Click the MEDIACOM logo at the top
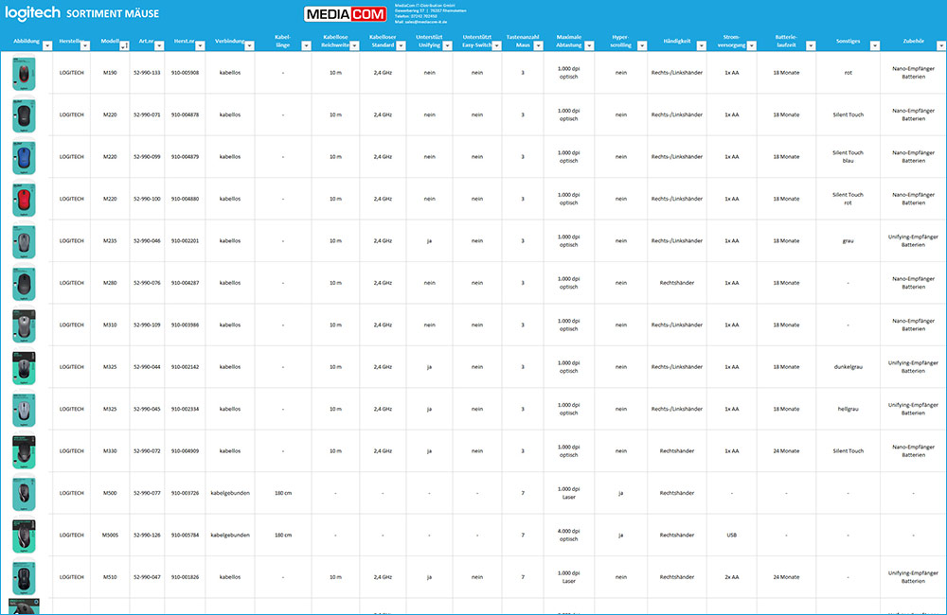947x615 pixels. coord(347,14)
